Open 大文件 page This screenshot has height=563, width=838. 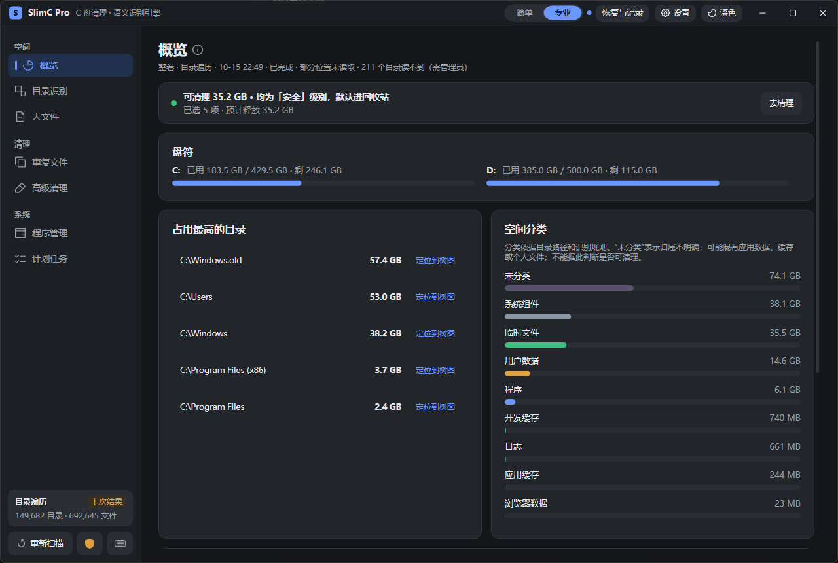71,117
